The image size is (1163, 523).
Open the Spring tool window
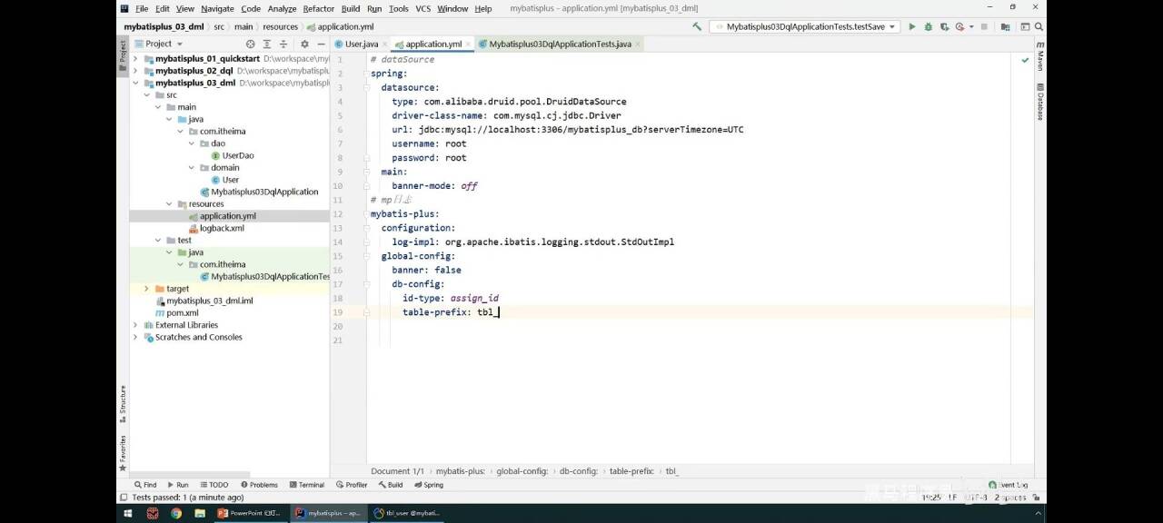point(429,485)
